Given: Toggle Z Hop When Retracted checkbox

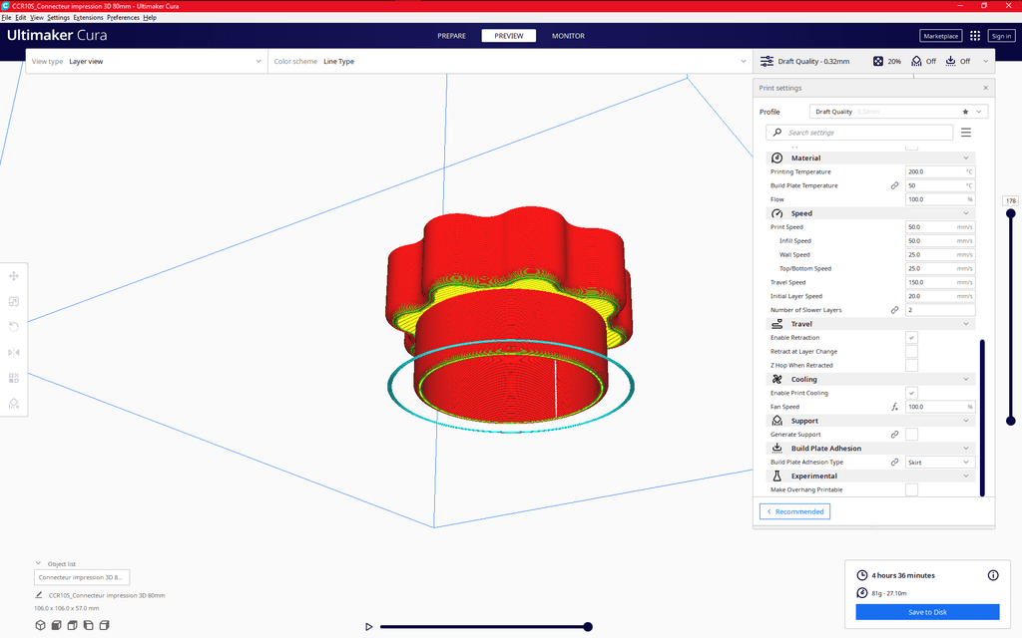Looking at the screenshot, I should pyautogui.click(x=912, y=365).
